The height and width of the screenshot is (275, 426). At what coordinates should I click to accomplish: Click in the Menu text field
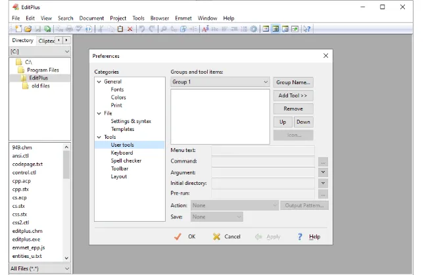click(x=263, y=151)
